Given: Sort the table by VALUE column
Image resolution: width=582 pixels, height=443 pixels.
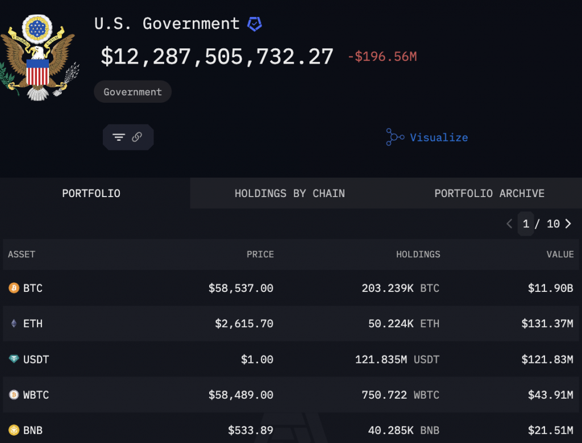Looking at the screenshot, I should 560,254.
